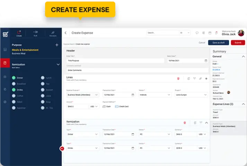
Task: Select the Appetizer itemization option
Action: 14,108
